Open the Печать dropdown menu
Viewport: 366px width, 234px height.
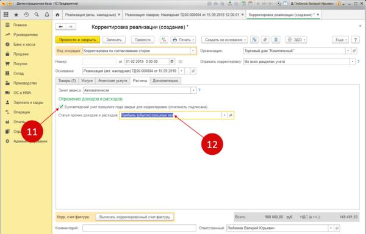point(183,40)
